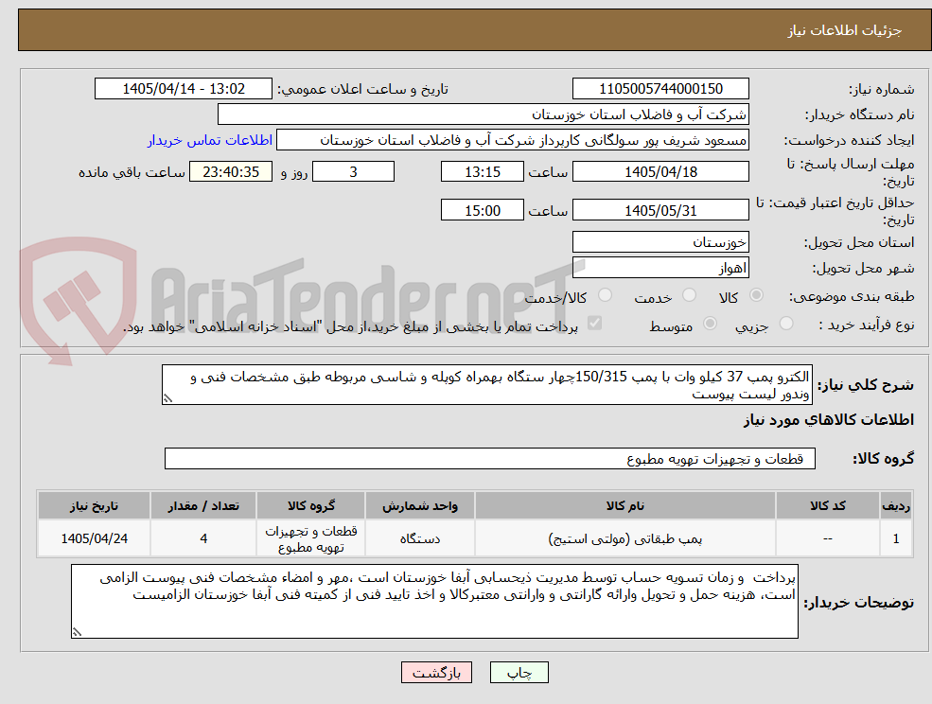This screenshot has width=932, height=704.
Task: Click the چاپ print button
Action: [x=519, y=673]
